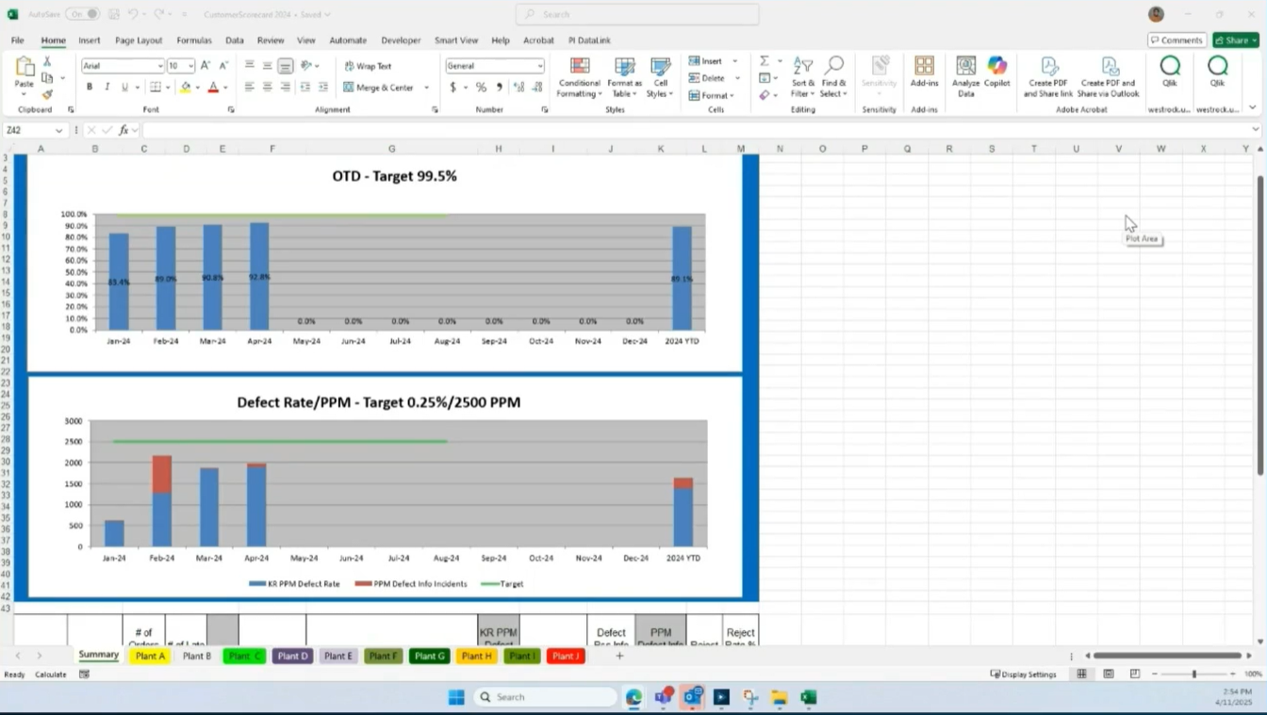Viewport: 1267px width, 715px height.
Task: Click Create PDF and Share link
Action: pyautogui.click(x=1048, y=77)
